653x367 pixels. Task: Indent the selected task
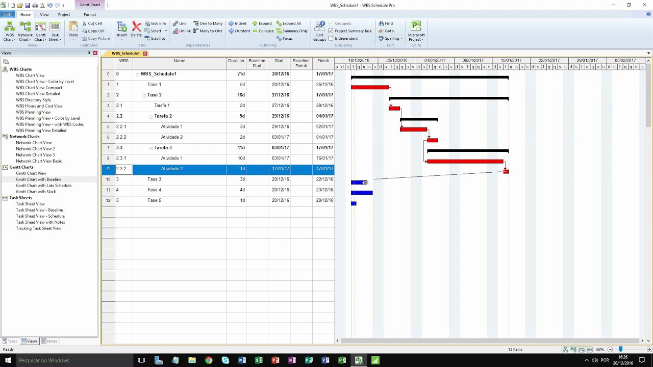[x=238, y=23]
